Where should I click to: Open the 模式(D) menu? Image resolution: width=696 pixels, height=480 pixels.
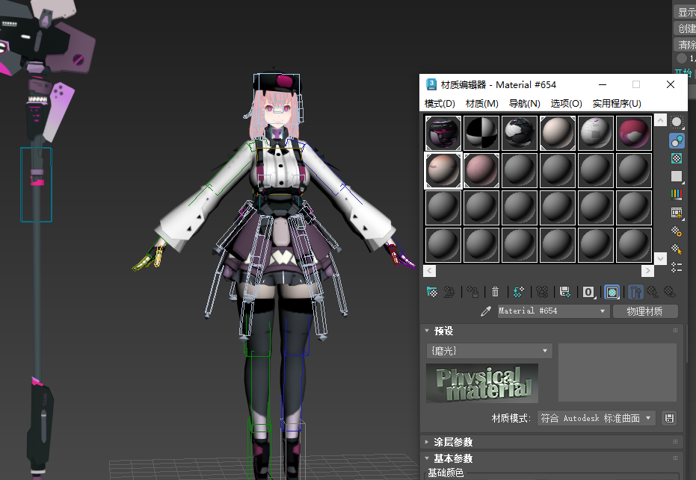[440, 104]
